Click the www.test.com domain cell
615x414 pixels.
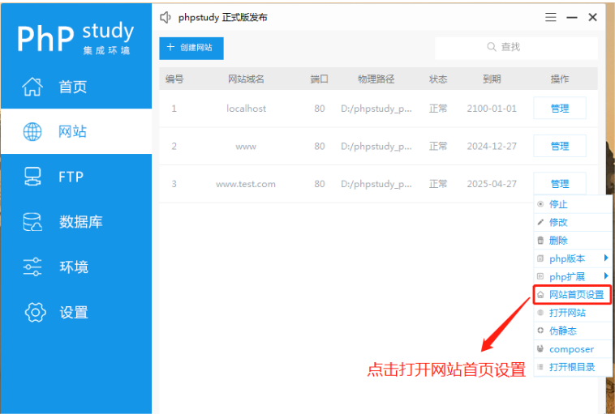click(246, 184)
